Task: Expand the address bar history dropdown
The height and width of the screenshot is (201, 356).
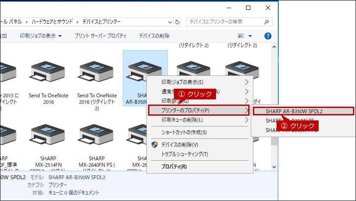Action: (170, 22)
